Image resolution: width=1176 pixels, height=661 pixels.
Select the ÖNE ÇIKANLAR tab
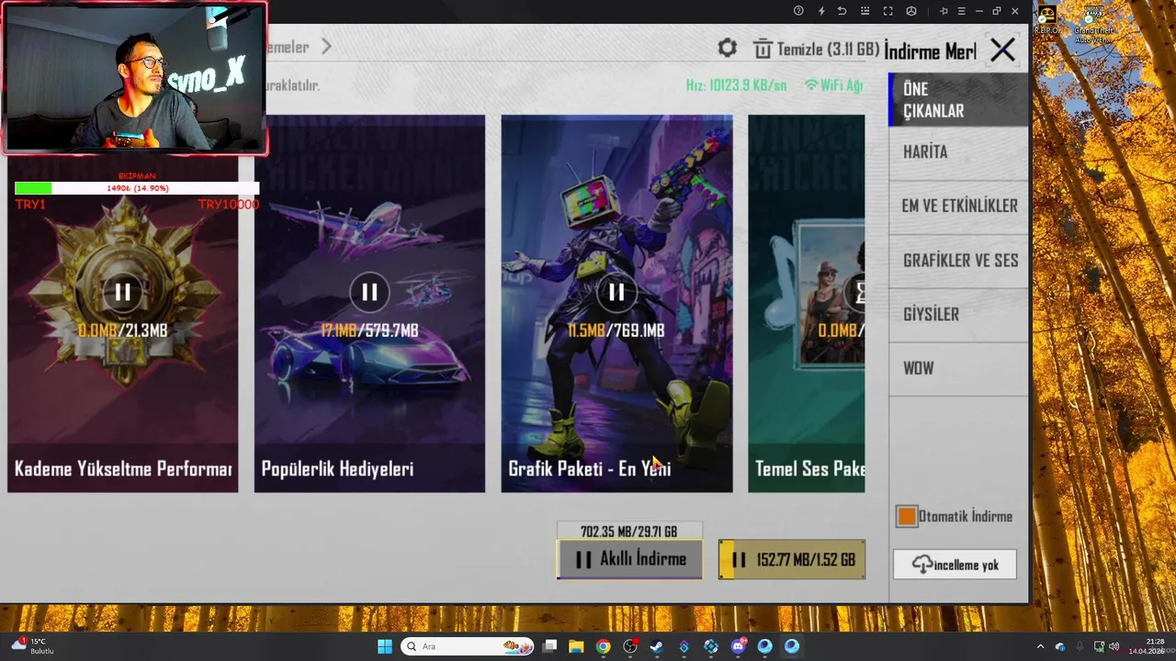958,100
